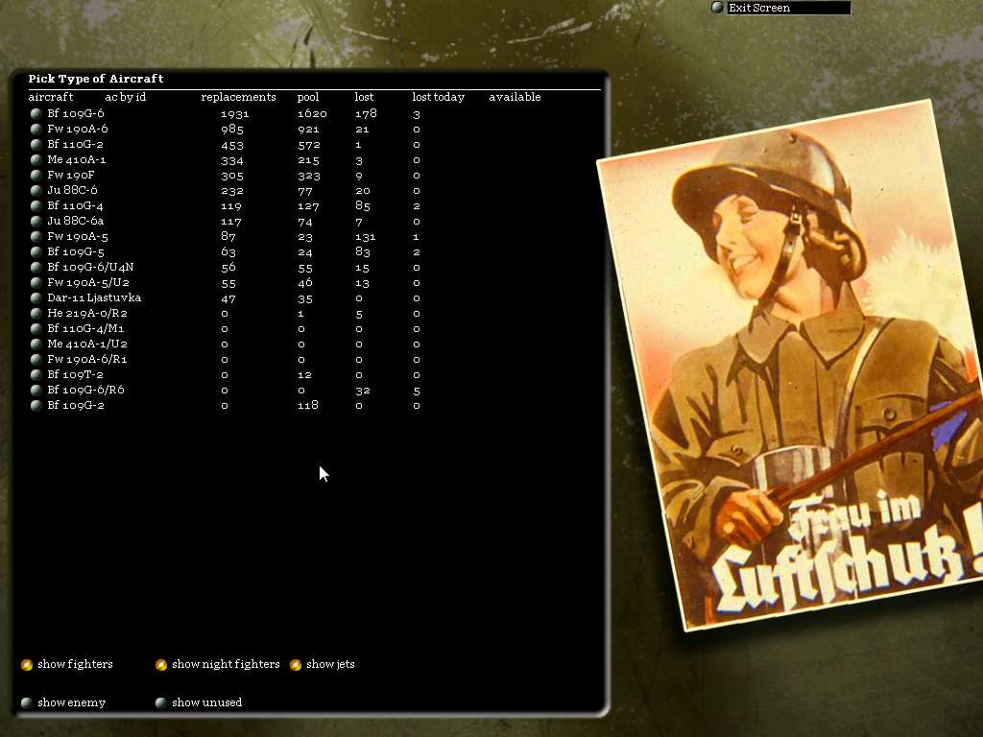Click the available column header

tap(515, 97)
